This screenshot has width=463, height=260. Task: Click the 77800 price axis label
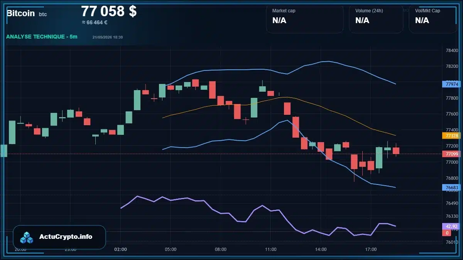click(x=452, y=98)
